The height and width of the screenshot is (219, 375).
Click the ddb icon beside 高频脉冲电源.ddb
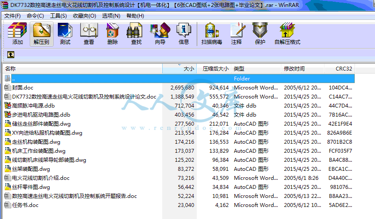[8, 105]
